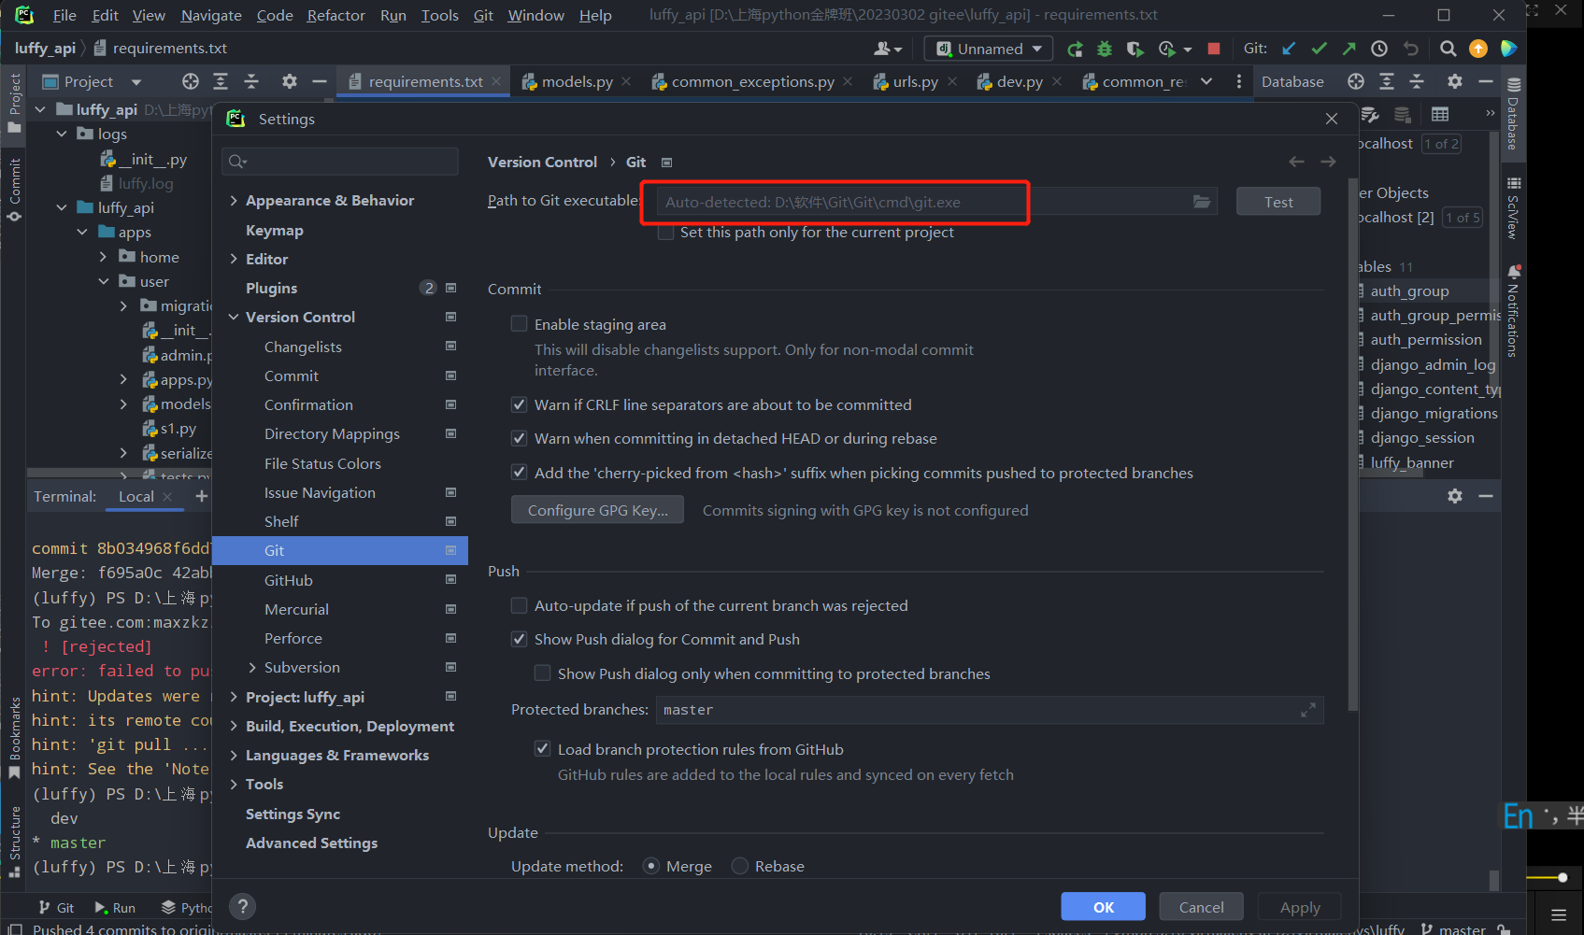Viewport: 1584px width, 935px height.
Task: Click the Protected branches master field
Action: 990,710
